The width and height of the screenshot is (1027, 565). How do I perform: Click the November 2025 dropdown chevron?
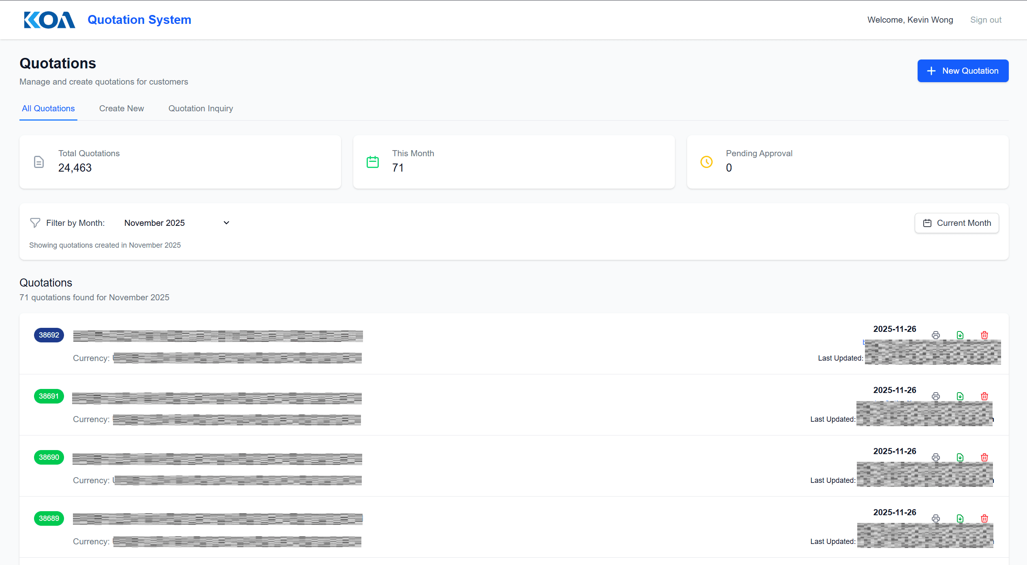pyautogui.click(x=226, y=223)
